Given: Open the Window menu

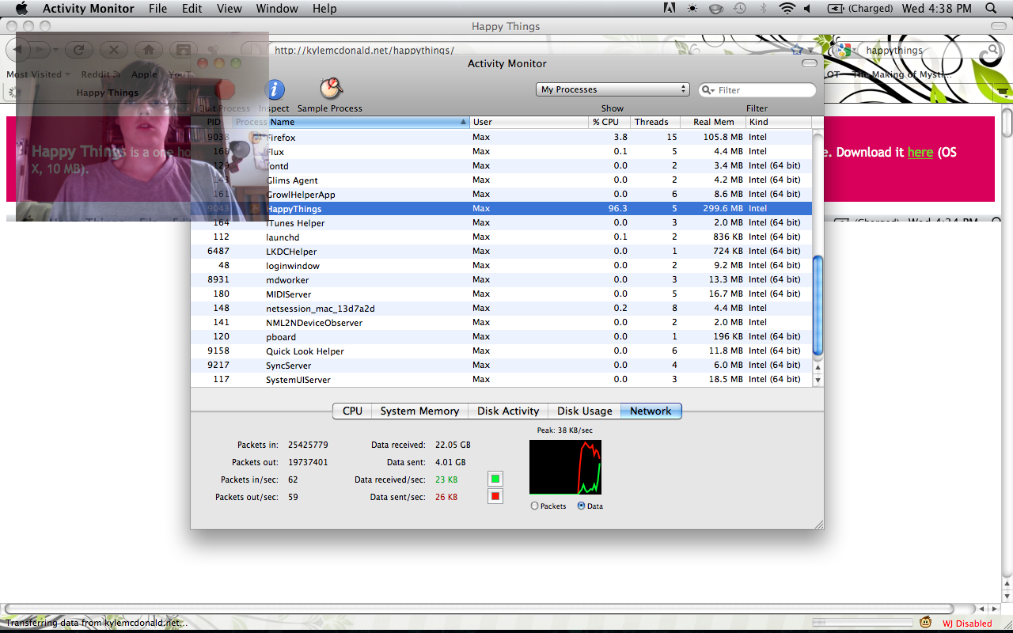Looking at the screenshot, I should coord(277,9).
